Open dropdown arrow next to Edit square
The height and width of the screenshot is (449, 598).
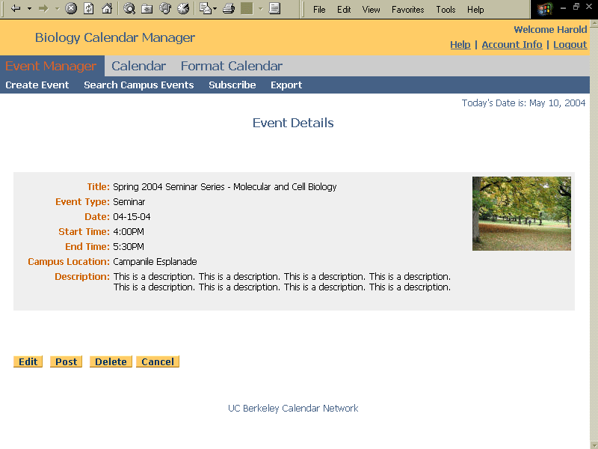[x=260, y=8]
